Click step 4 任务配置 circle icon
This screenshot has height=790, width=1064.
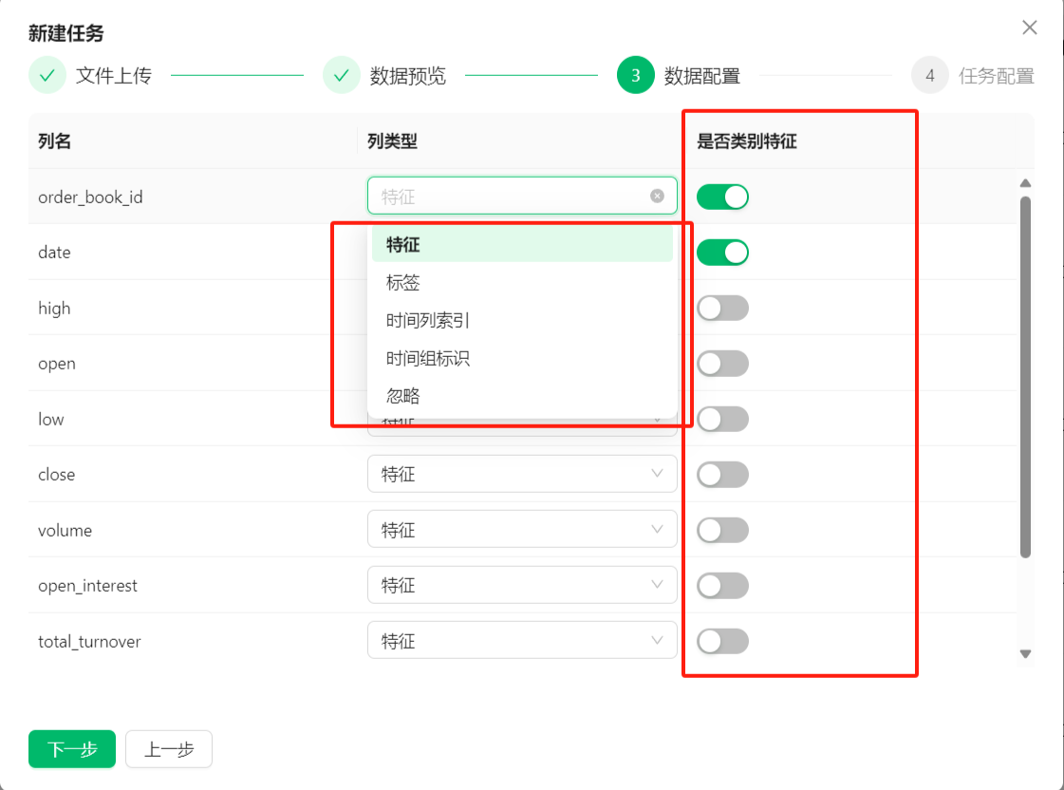point(930,76)
